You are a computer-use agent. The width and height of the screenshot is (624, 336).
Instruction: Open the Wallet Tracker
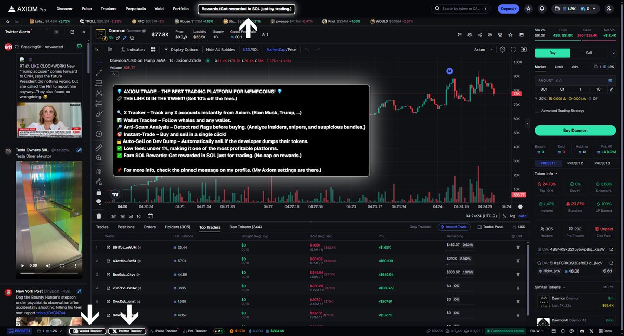(x=88, y=331)
